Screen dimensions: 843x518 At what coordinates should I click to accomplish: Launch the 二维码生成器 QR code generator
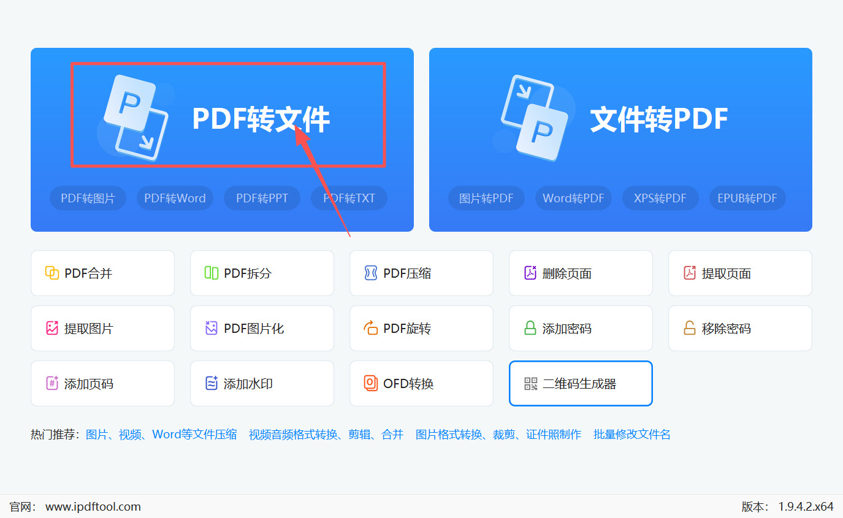coord(580,383)
